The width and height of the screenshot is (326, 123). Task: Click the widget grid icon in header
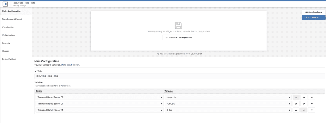pos(5,4)
